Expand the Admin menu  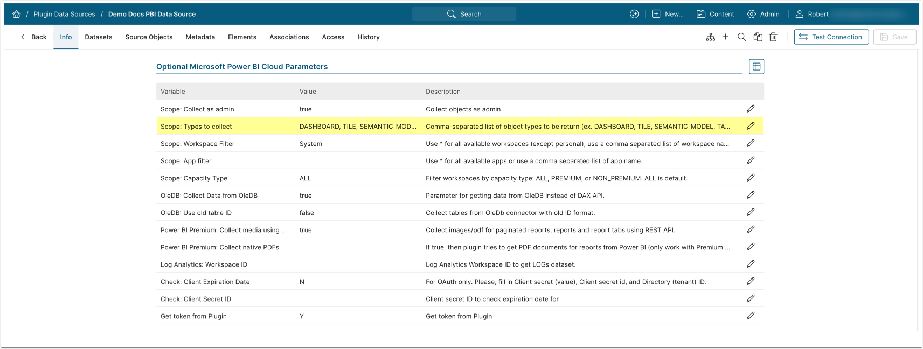click(x=764, y=14)
